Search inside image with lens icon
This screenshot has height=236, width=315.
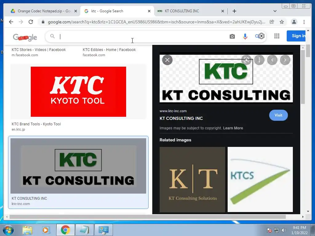pos(246,60)
